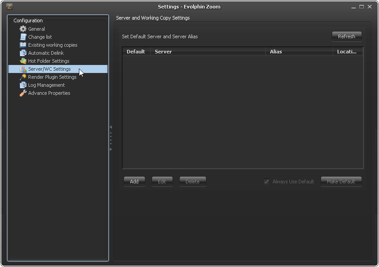Open Render Plugin Settings

coord(52,77)
